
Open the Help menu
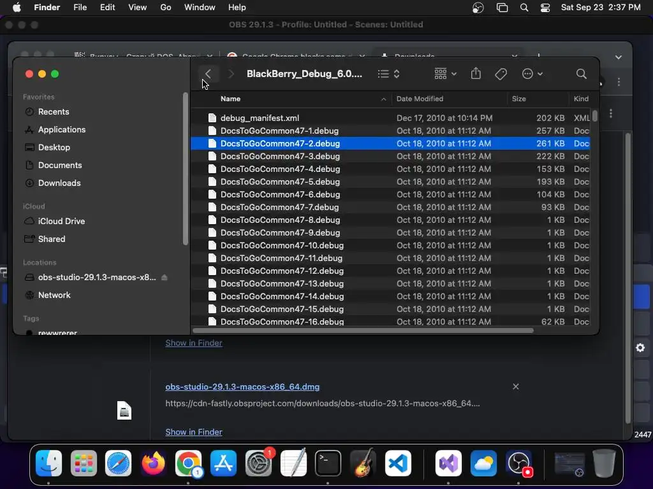(237, 8)
